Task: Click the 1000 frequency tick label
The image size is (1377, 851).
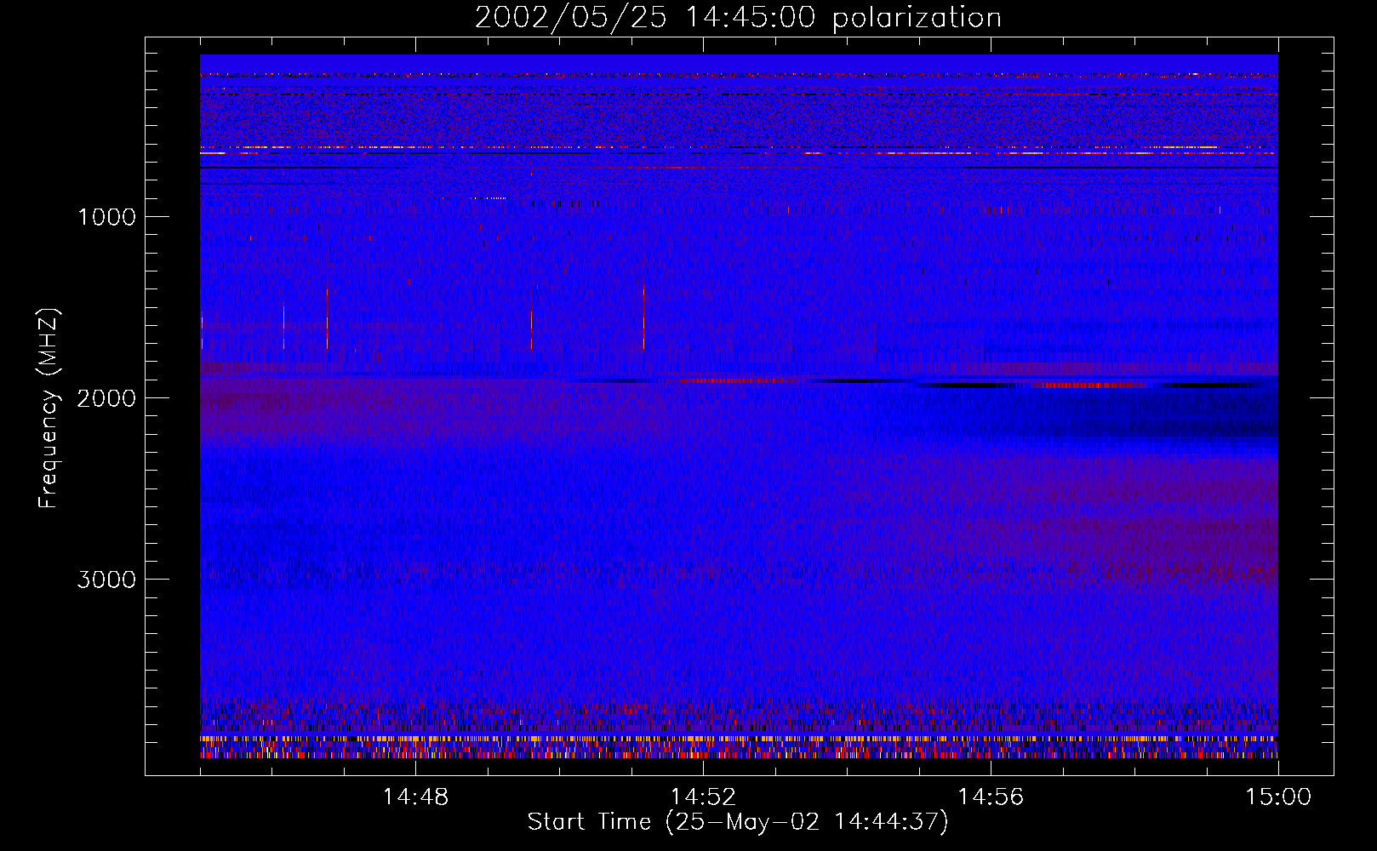Action: pyautogui.click(x=106, y=217)
